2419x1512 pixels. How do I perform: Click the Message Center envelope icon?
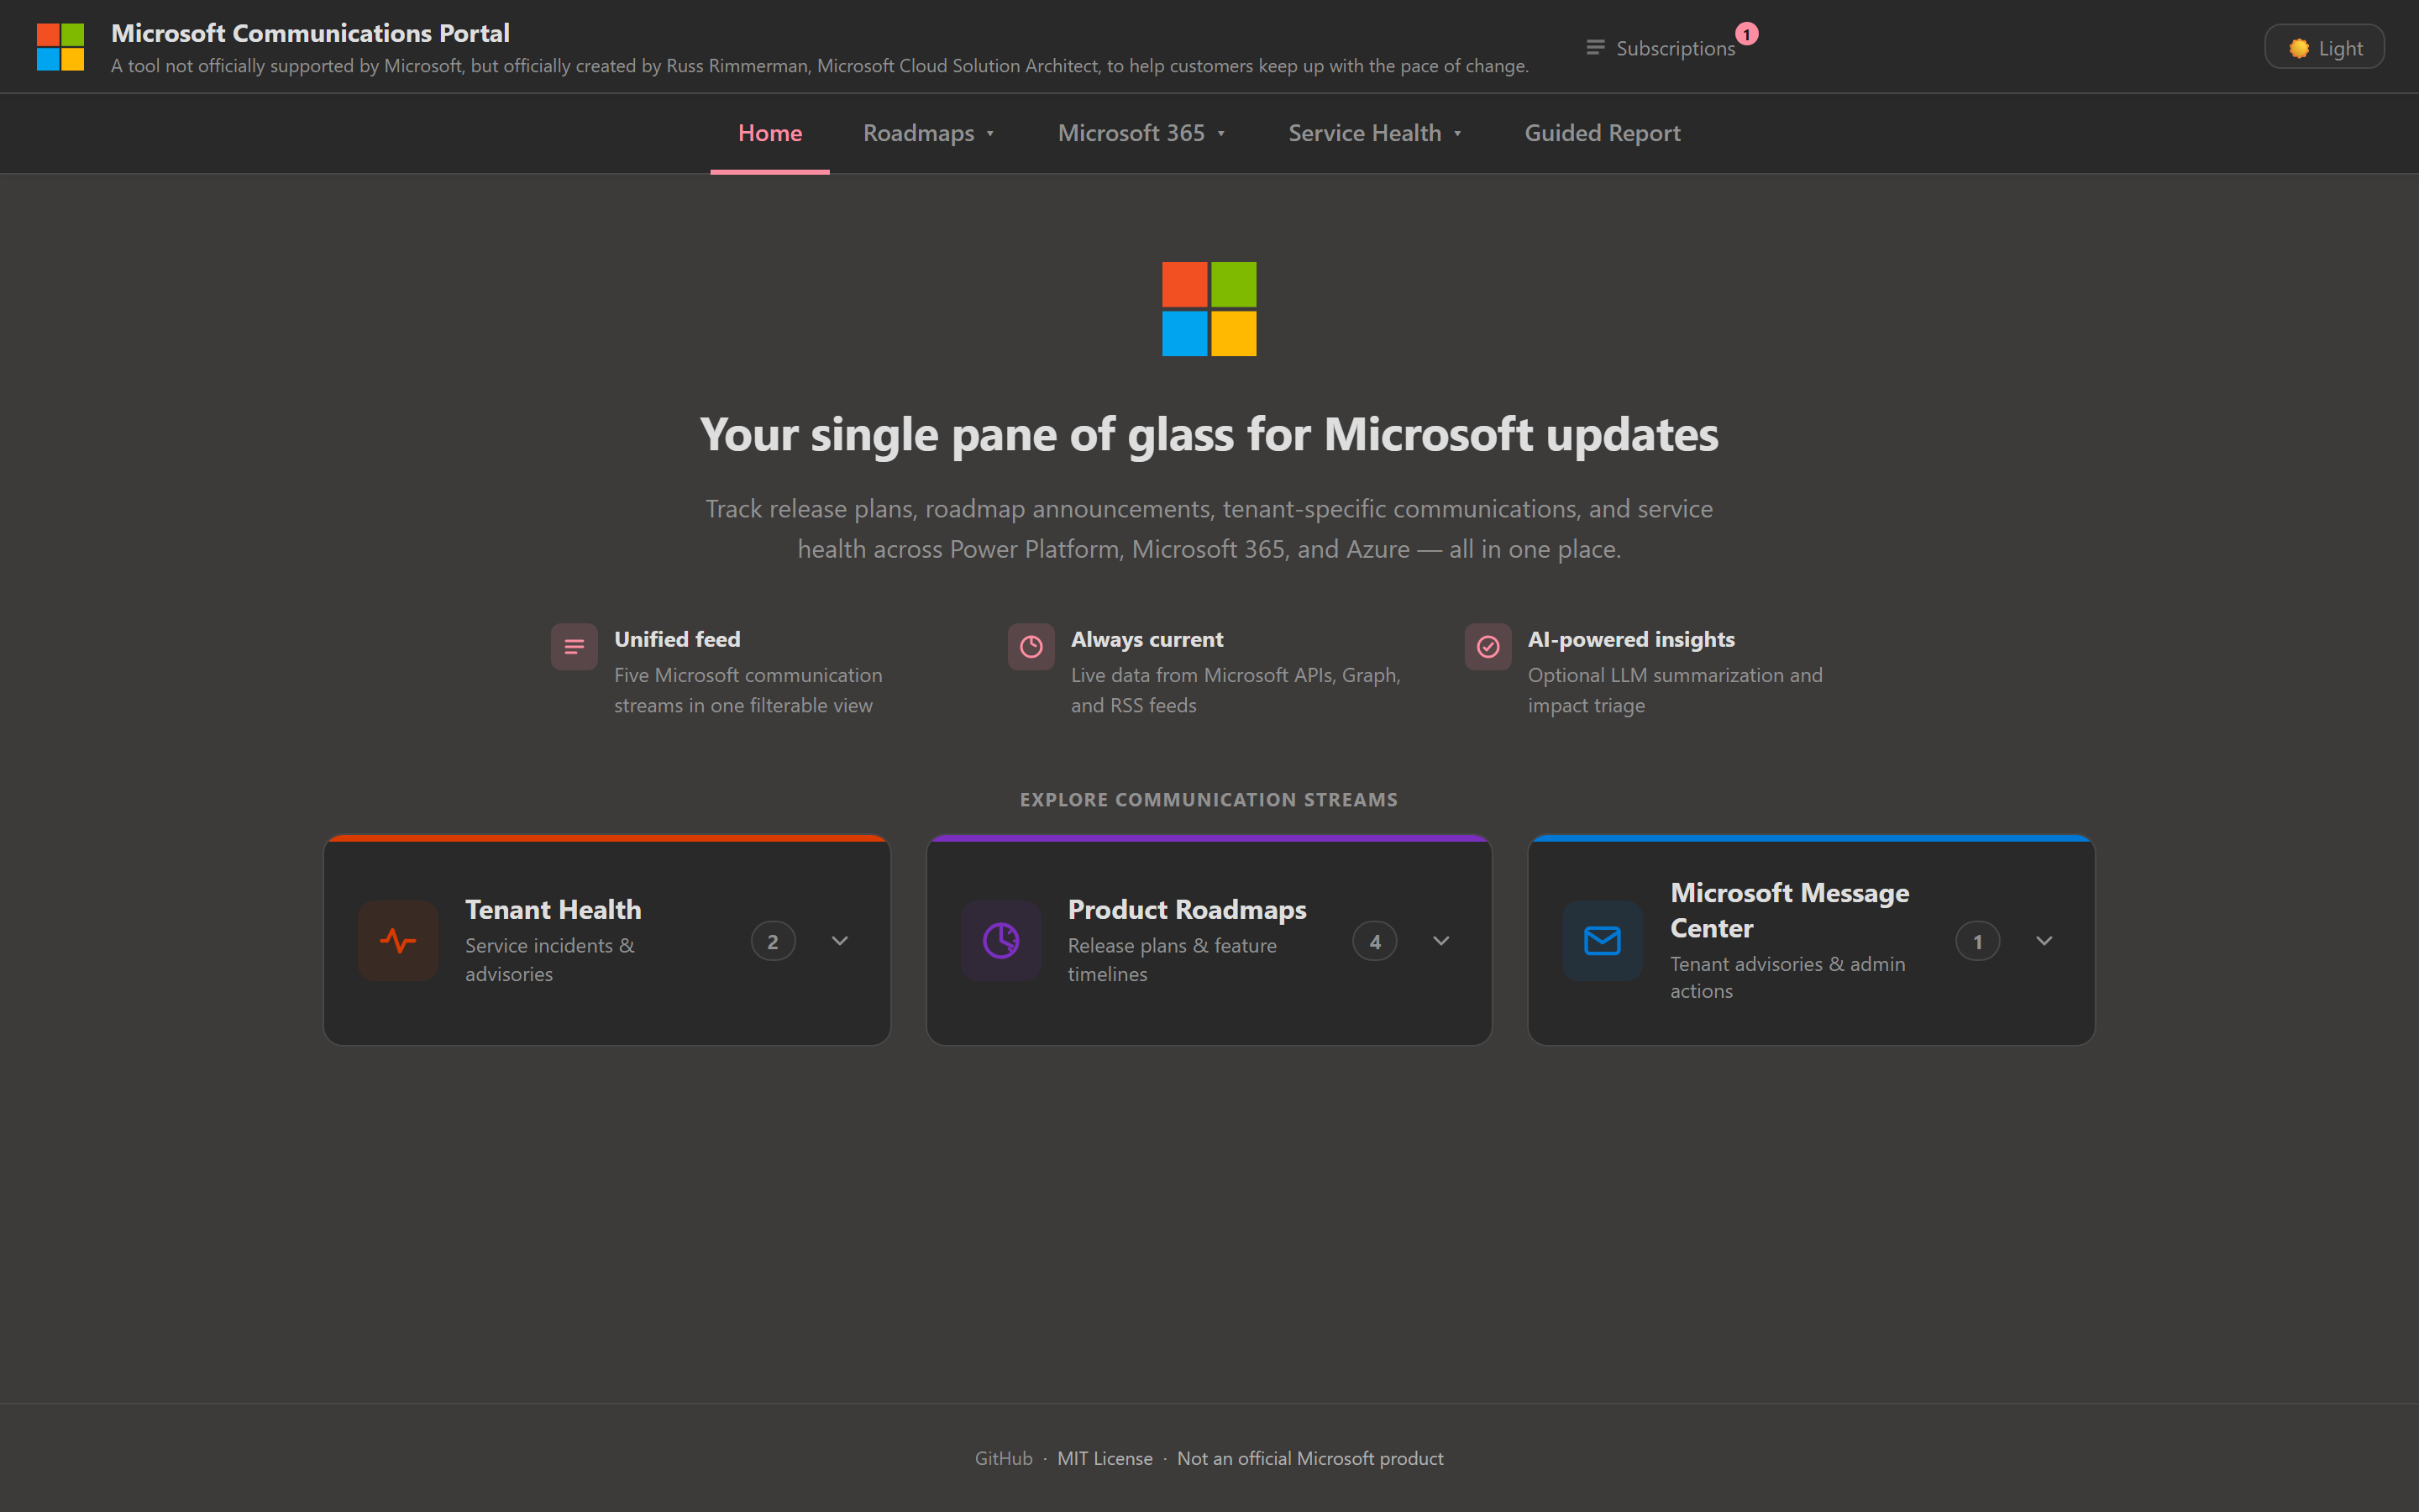(1603, 941)
